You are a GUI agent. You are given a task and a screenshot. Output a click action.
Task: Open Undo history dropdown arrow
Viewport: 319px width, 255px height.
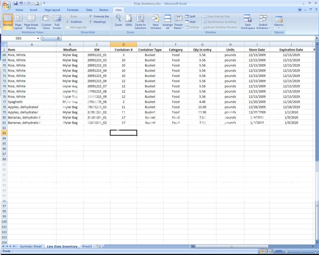coord(24,3)
